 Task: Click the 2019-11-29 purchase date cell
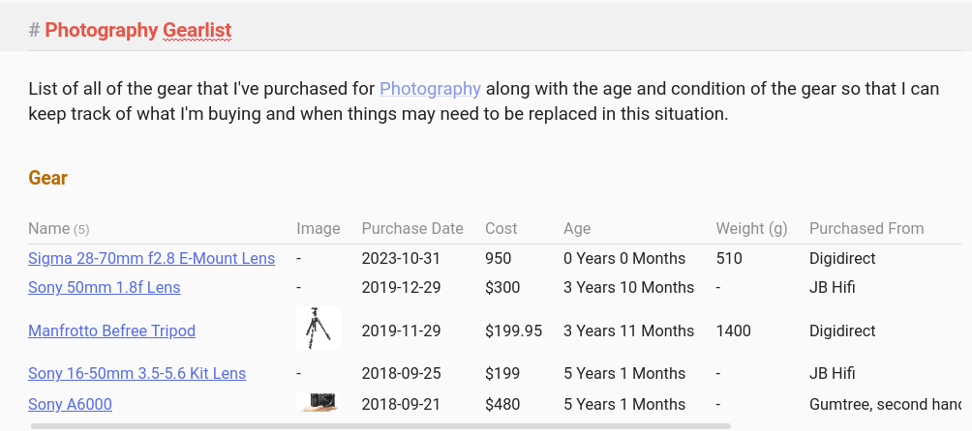pos(401,330)
